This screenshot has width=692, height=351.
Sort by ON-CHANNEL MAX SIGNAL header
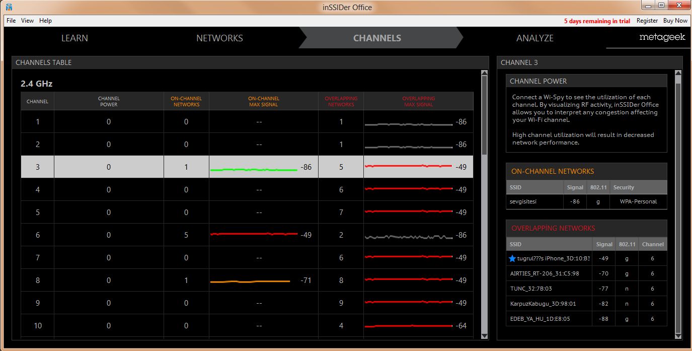point(264,101)
